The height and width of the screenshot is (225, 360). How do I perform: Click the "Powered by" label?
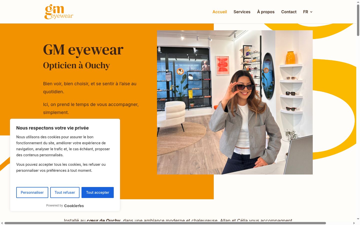point(54,205)
